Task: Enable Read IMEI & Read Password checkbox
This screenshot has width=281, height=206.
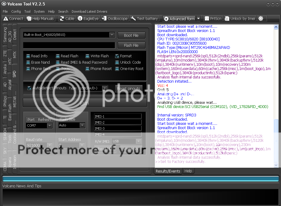Action: coord(58,62)
